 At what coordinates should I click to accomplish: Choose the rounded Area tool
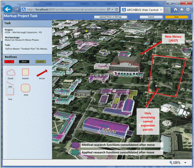(26, 88)
